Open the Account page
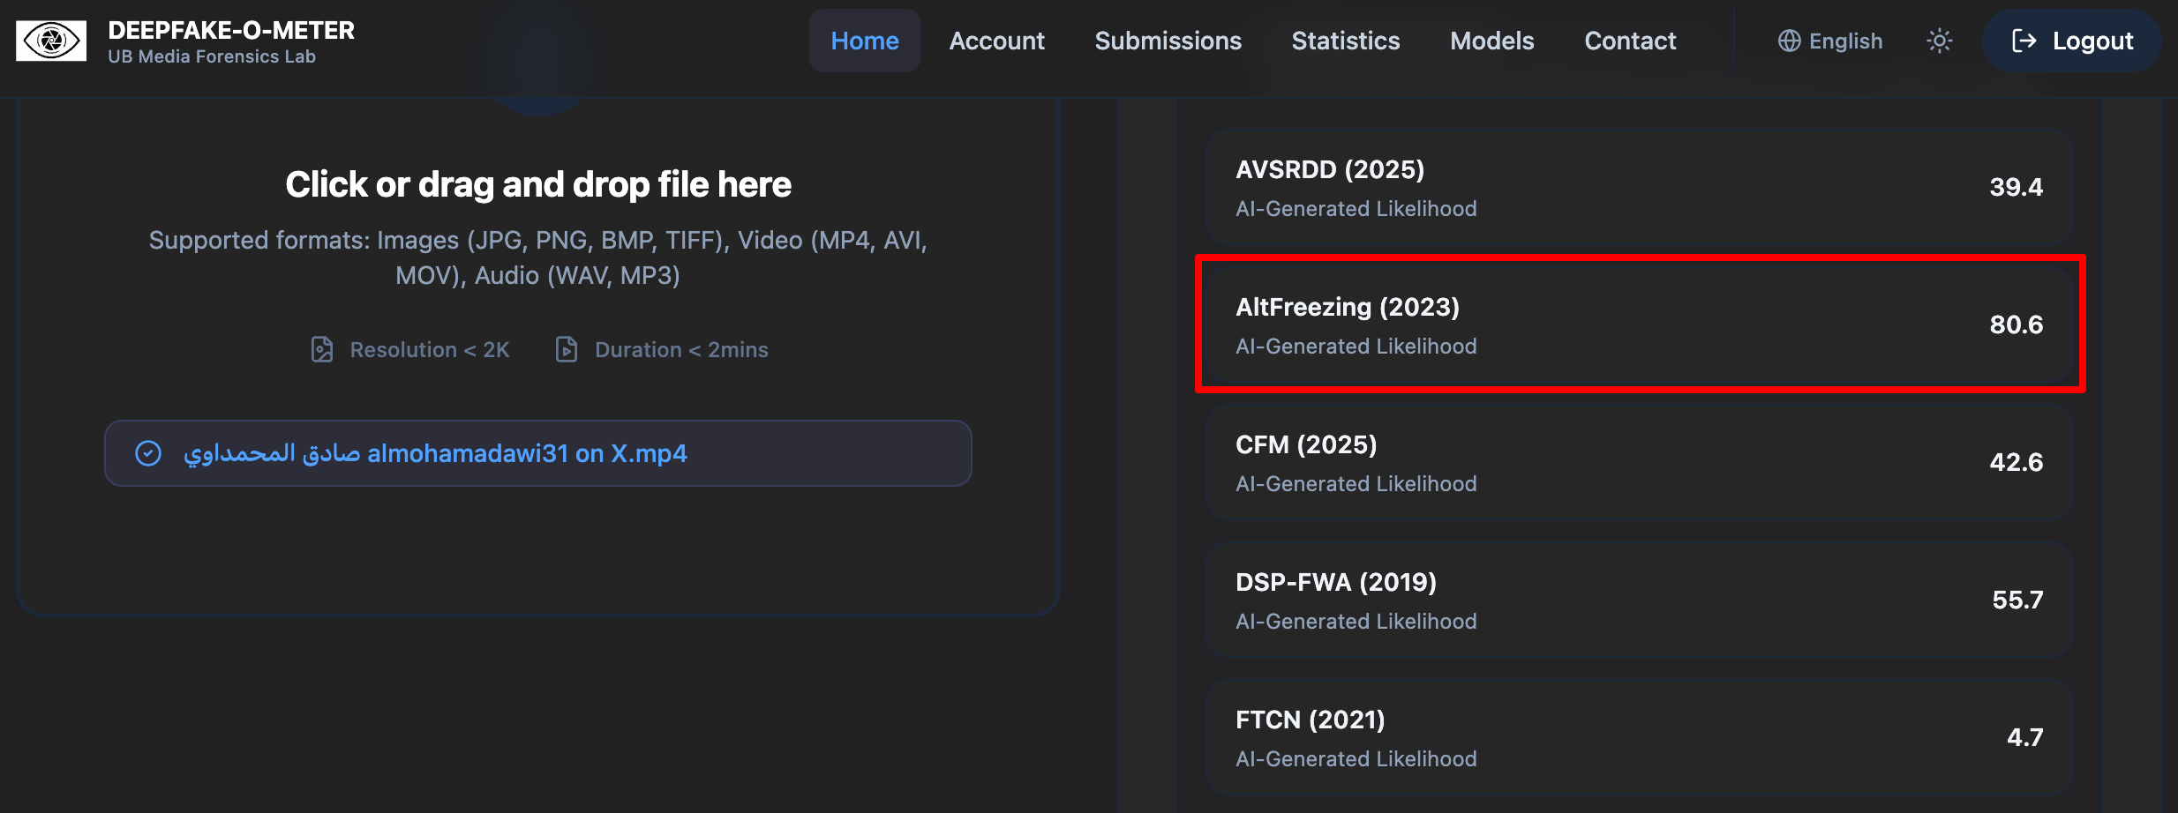The width and height of the screenshot is (2178, 813). tap(996, 41)
